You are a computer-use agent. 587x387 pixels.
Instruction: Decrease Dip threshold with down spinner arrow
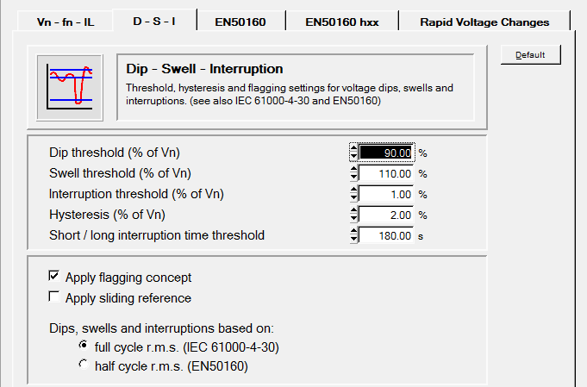point(353,157)
